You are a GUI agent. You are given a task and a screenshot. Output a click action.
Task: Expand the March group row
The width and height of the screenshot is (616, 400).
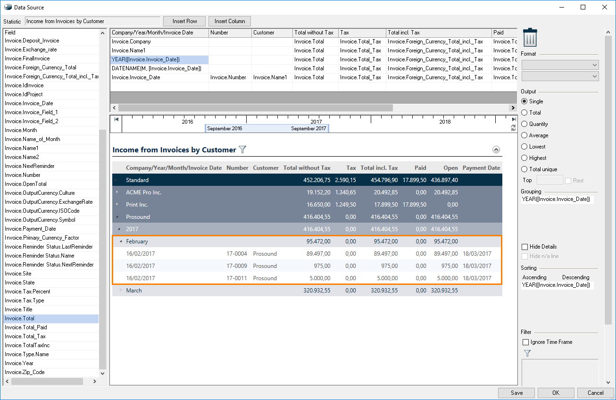coord(121,291)
